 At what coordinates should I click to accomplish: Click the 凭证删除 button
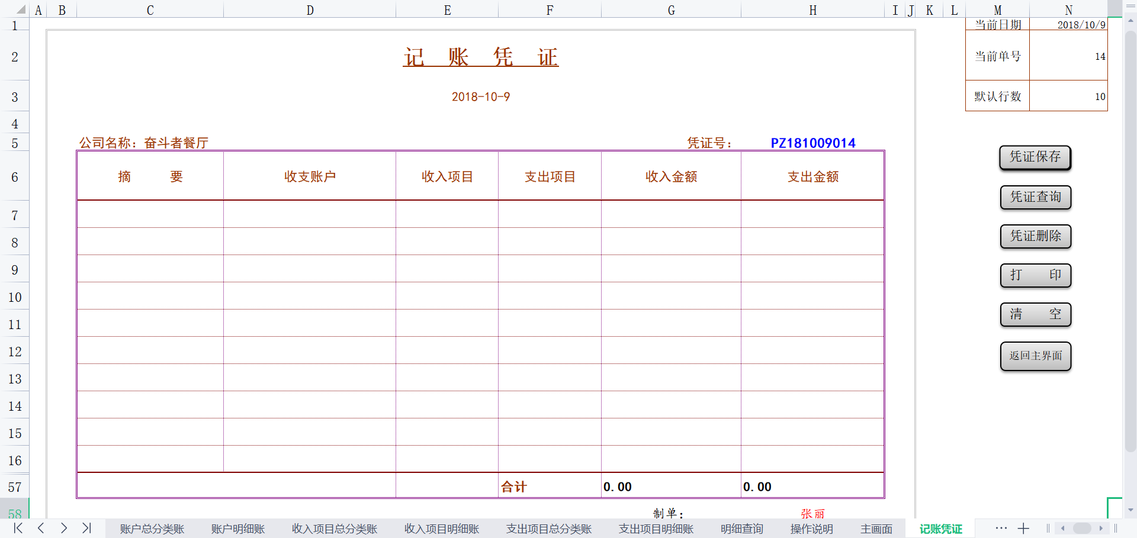tap(1036, 236)
